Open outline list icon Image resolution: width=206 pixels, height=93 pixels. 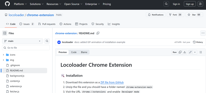pyautogui.click(x=201, y=52)
